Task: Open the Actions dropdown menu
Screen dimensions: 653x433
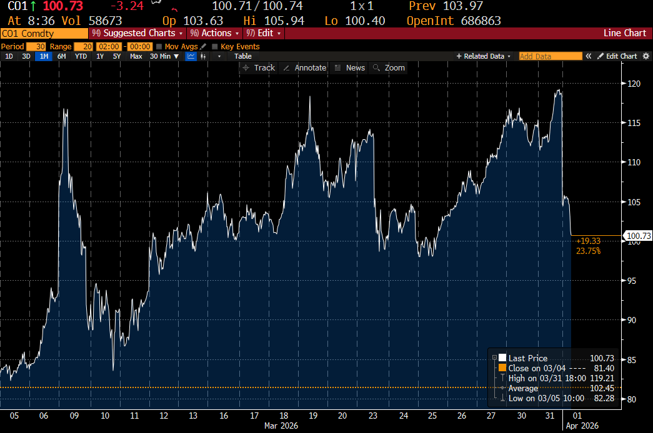Action: tap(215, 33)
